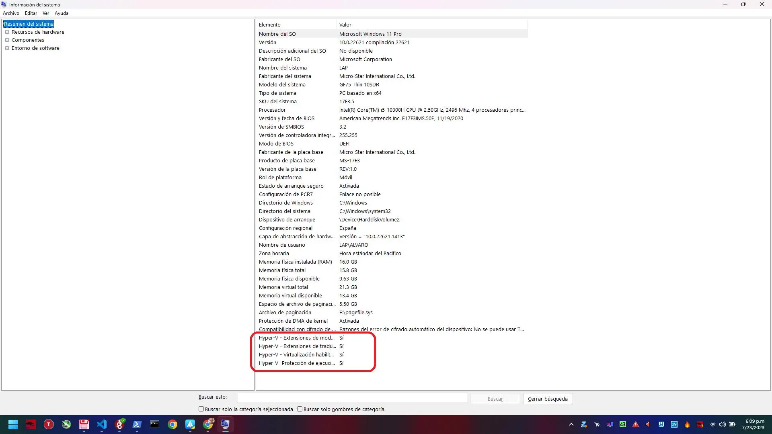This screenshot has width=772, height=434.
Task: Select the 'Archivo de paginación' row
Action: (x=392, y=313)
